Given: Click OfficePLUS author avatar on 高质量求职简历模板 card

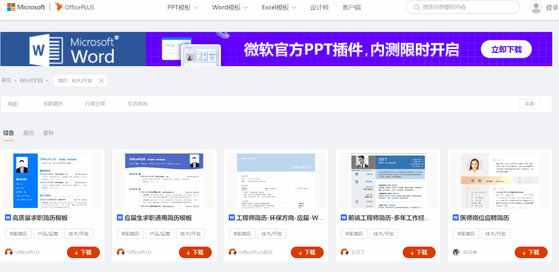Looking at the screenshot, I should pyautogui.click(x=9, y=252).
